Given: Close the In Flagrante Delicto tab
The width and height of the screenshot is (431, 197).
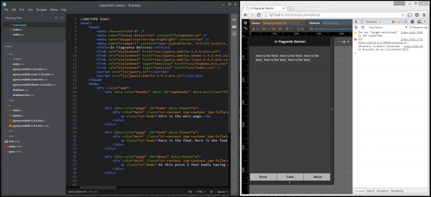Looking at the screenshot, I should tap(283, 8).
